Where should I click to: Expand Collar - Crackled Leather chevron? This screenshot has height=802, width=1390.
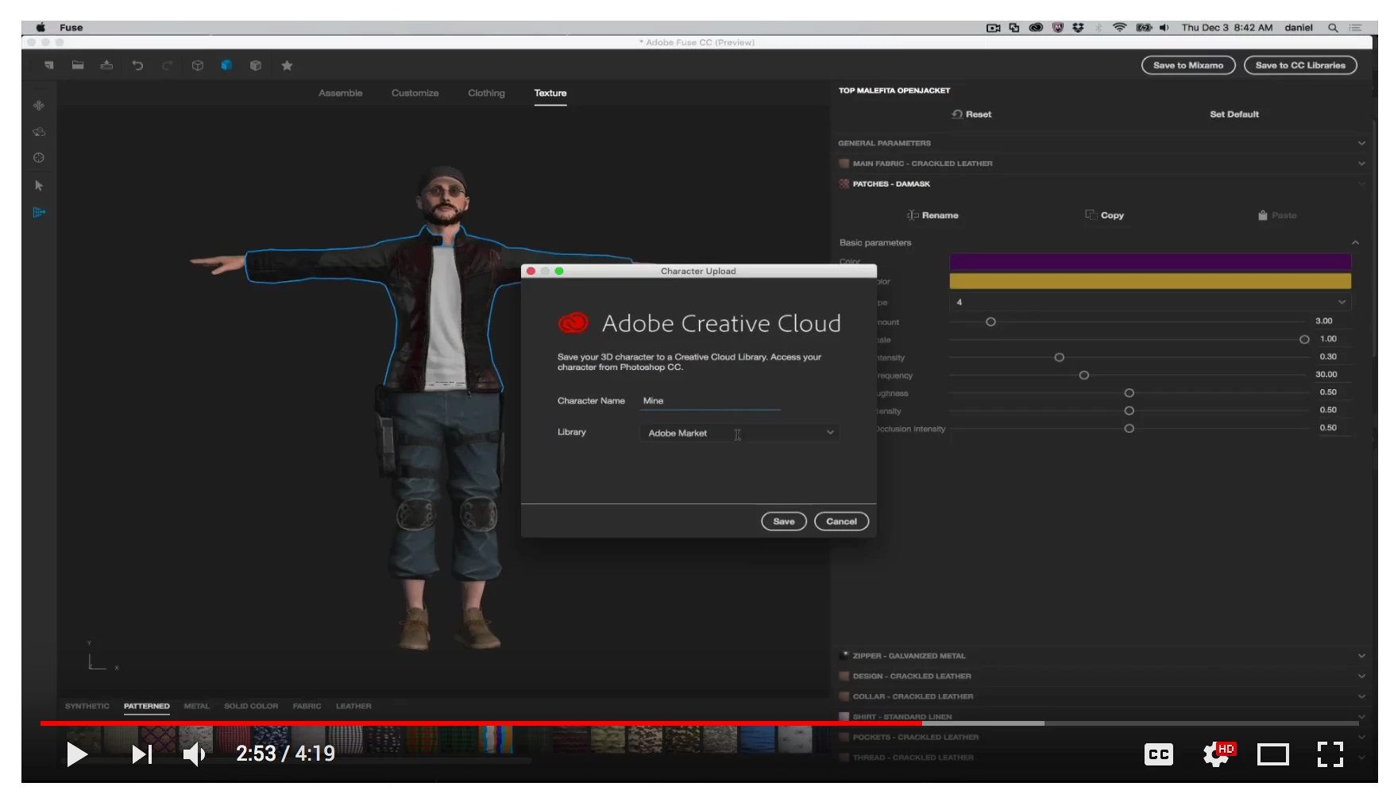(1361, 696)
